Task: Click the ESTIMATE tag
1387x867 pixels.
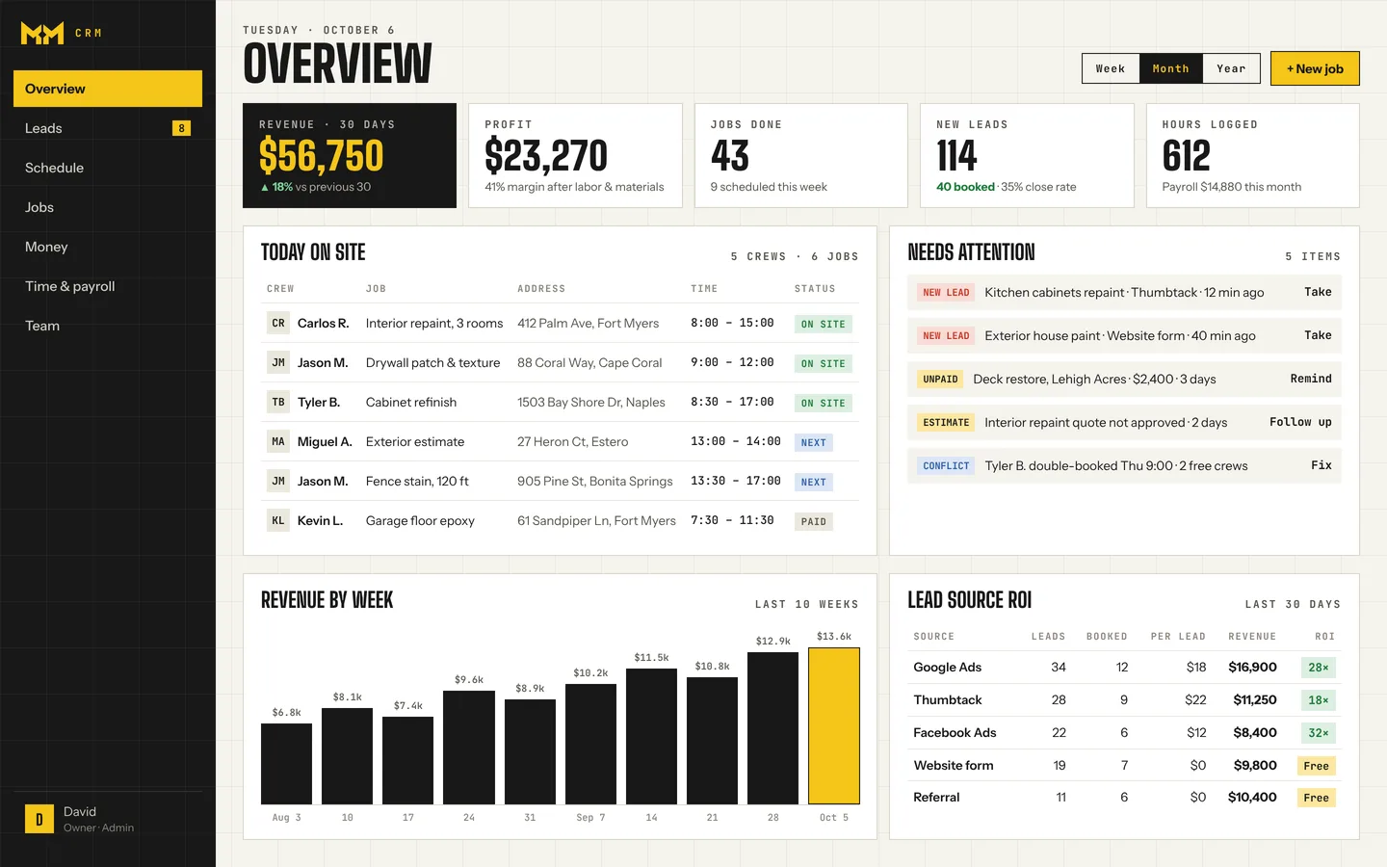Action: pyautogui.click(x=946, y=423)
